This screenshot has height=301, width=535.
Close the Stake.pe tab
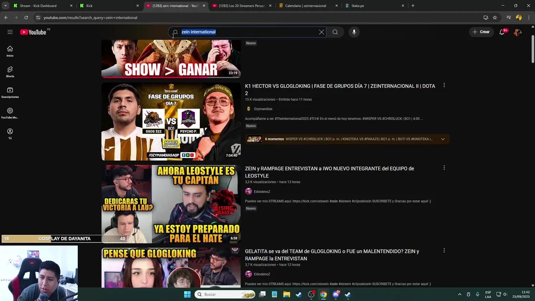403,6
